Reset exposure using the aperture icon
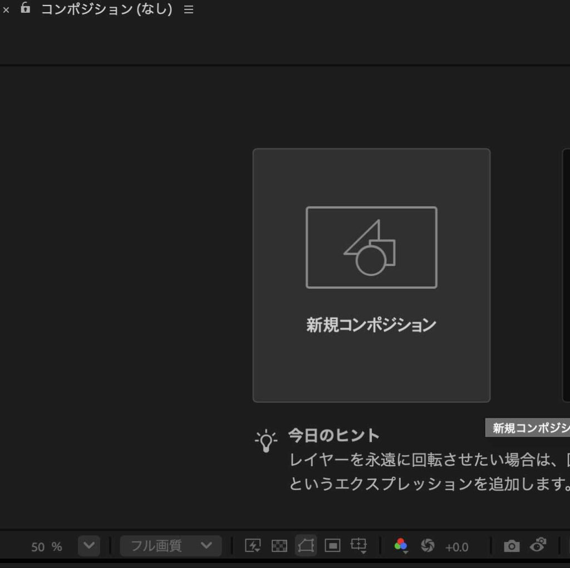Image resolution: width=570 pixels, height=568 pixels. 427,546
